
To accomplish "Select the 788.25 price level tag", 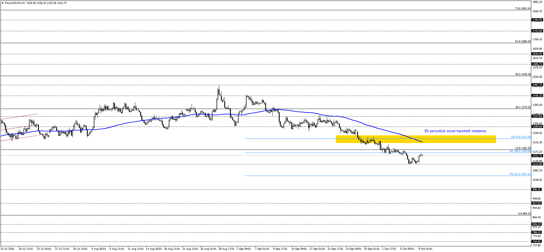I will 537,232.
